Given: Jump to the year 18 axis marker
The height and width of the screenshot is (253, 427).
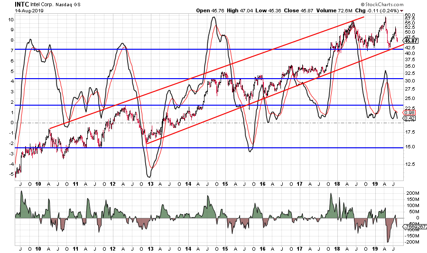Looking at the screenshot, I should click(337, 183).
